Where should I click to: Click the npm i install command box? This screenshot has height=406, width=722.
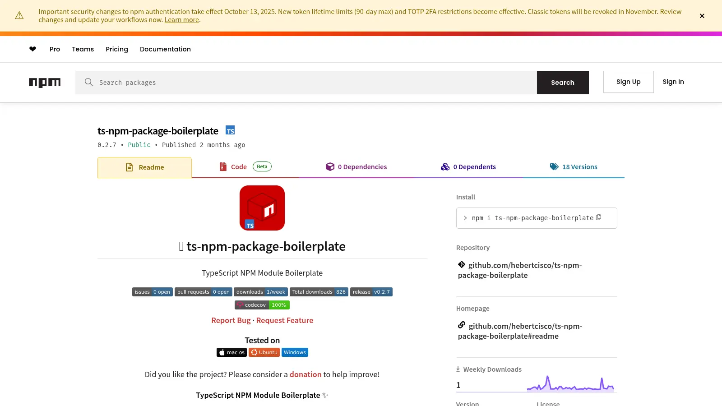pyautogui.click(x=537, y=218)
